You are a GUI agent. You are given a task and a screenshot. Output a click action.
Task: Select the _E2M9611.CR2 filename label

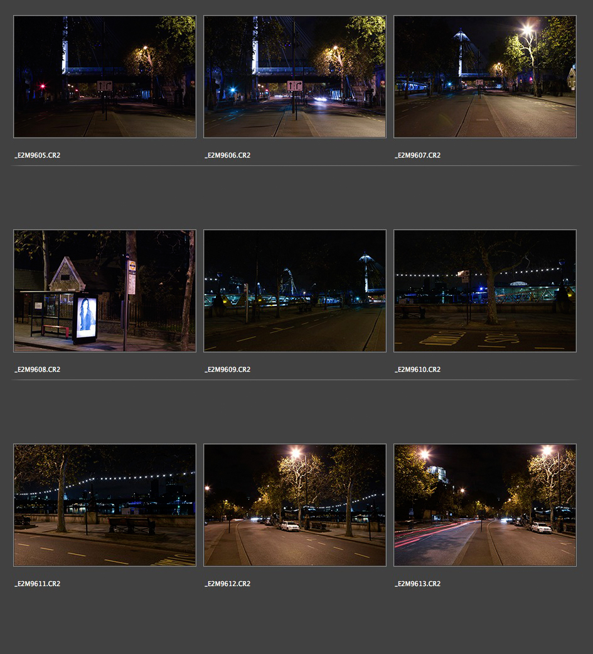[38, 584]
